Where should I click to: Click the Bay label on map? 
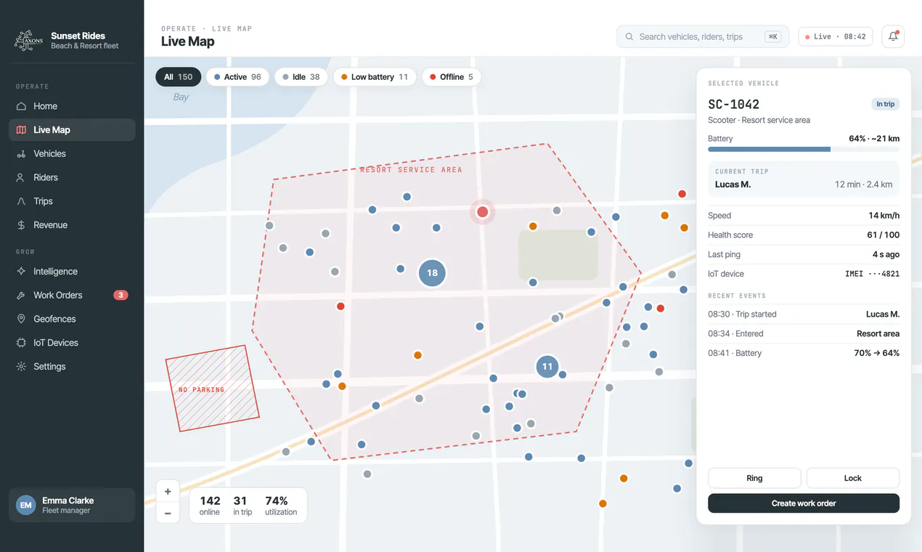[x=181, y=97]
